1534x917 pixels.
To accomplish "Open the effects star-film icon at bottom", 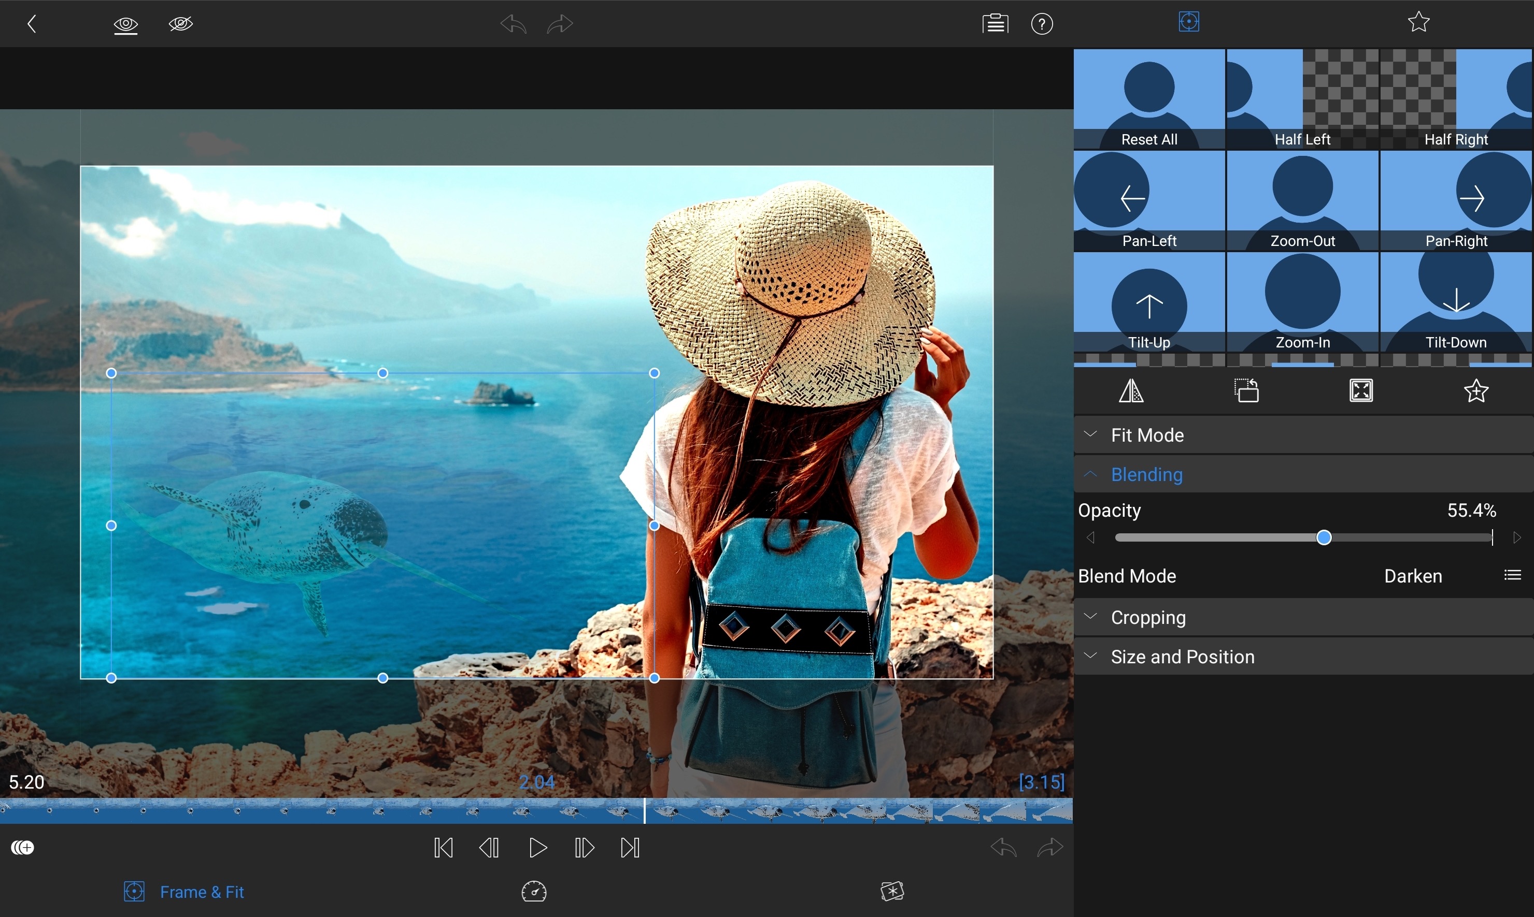I will click(891, 891).
